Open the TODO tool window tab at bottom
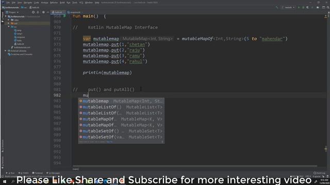Viewport: 330px width, 185px height. click(24, 173)
